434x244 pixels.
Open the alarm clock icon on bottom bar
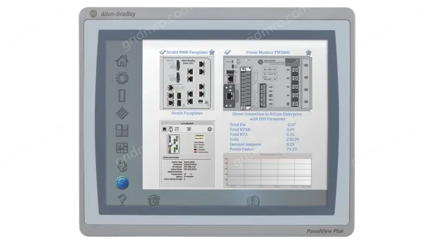click(x=154, y=200)
